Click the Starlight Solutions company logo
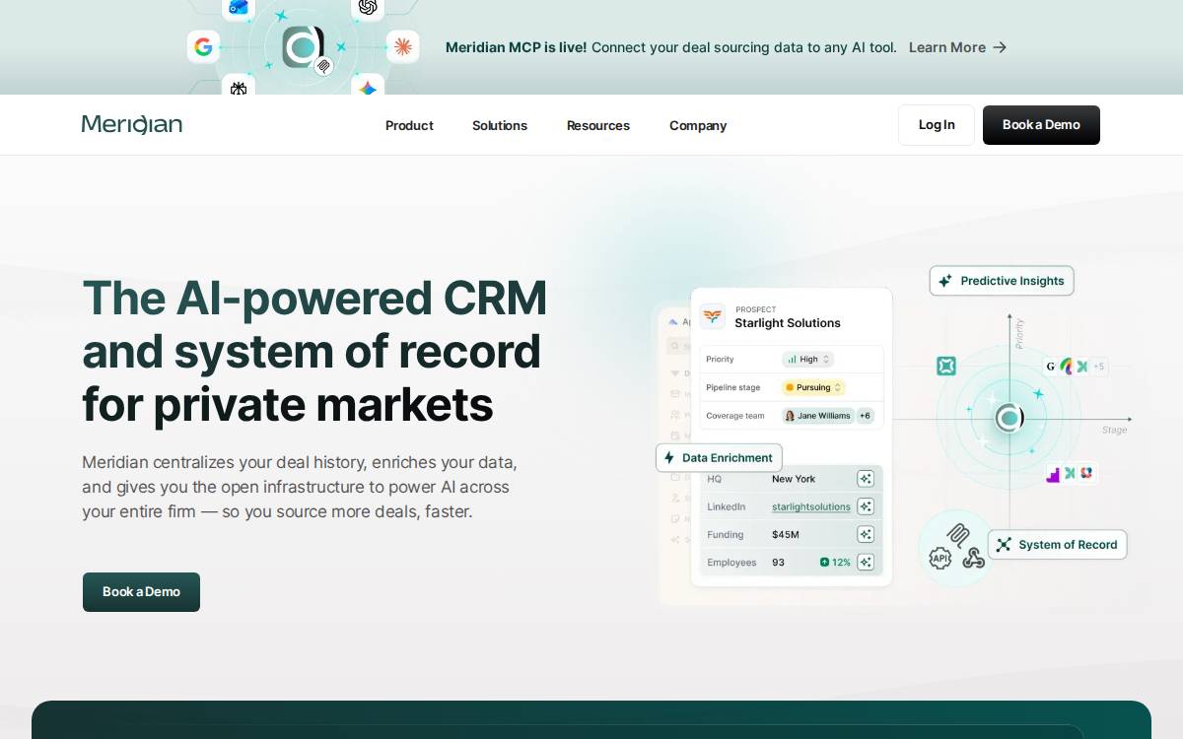Viewport: 1183px width, 739px height. click(x=712, y=316)
